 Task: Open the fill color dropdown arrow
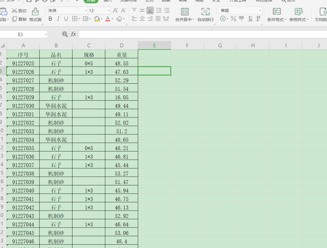[x=101, y=19]
